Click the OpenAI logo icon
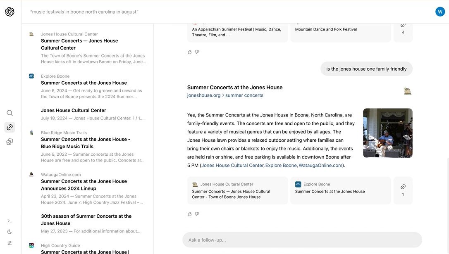 [x=10, y=12]
